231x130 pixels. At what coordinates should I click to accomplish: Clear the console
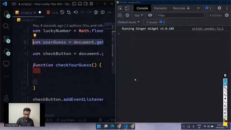coord(127,15)
